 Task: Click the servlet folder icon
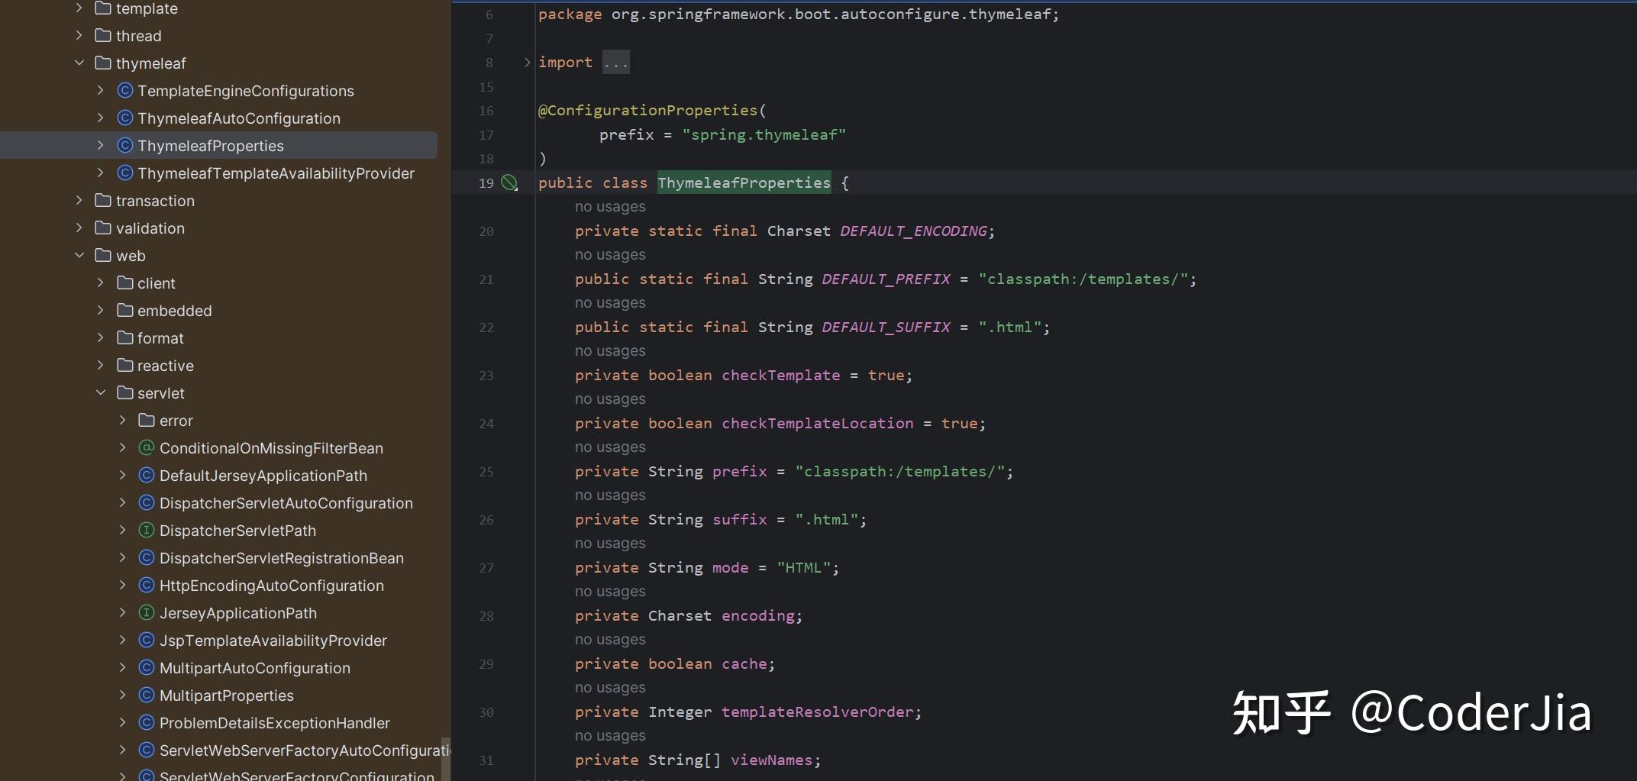pyautogui.click(x=125, y=393)
